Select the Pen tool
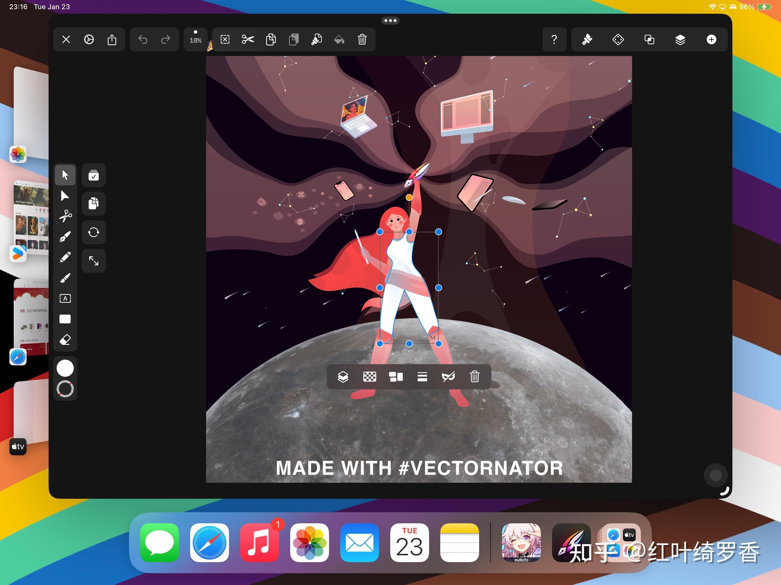Screen dimensions: 781x585 pyautogui.click(x=65, y=237)
